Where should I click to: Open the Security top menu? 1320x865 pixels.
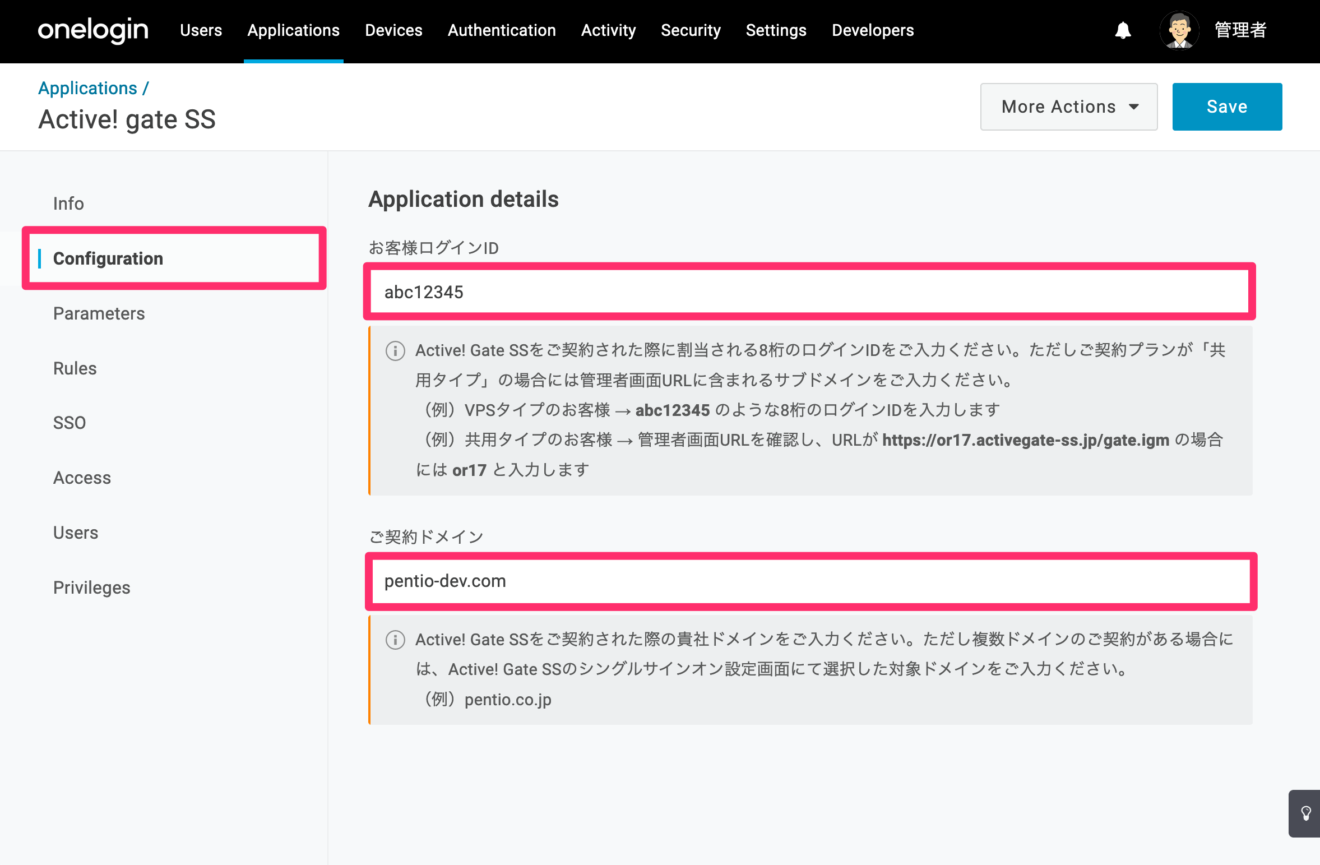(691, 30)
